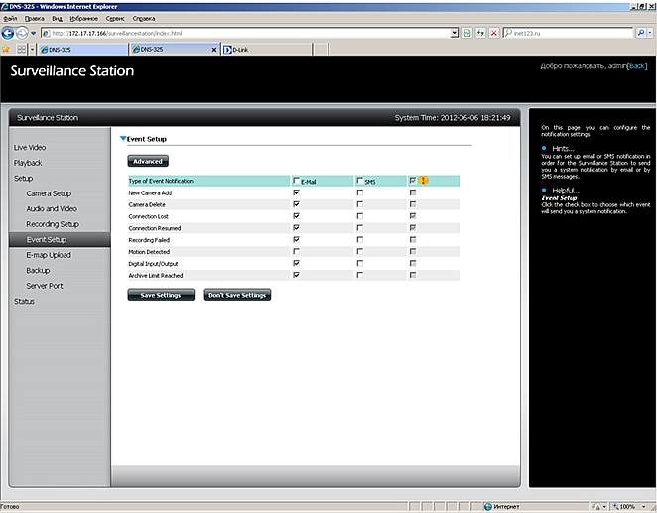Click the orange alert notification icon
657x513 pixels.
[423, 181]
